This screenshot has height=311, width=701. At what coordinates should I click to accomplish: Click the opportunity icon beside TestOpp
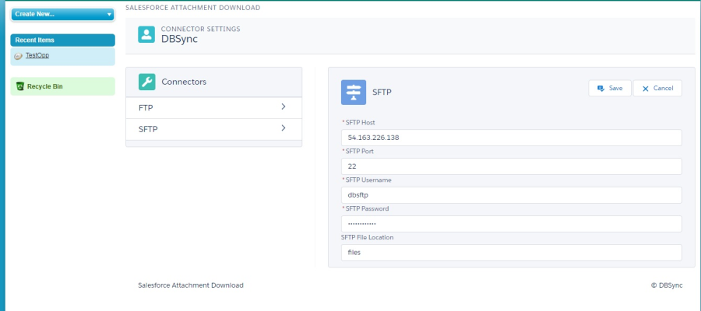point(19,56)
